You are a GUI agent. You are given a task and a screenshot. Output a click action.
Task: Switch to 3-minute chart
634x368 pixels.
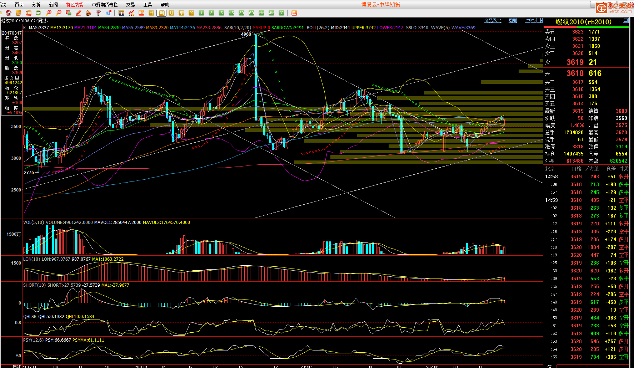tap(211, 13)
